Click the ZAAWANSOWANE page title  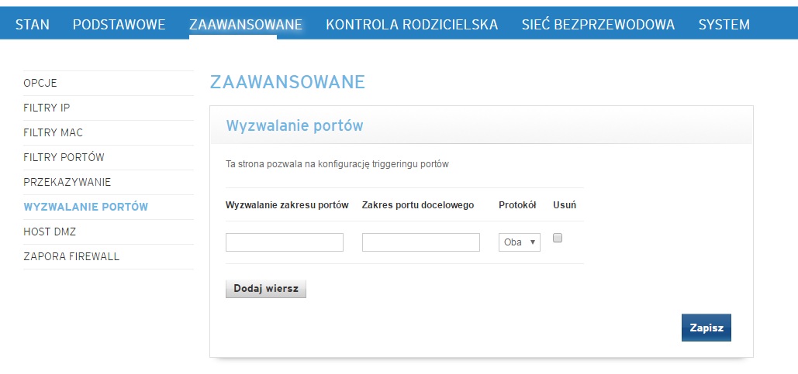(x=288, y=82)
